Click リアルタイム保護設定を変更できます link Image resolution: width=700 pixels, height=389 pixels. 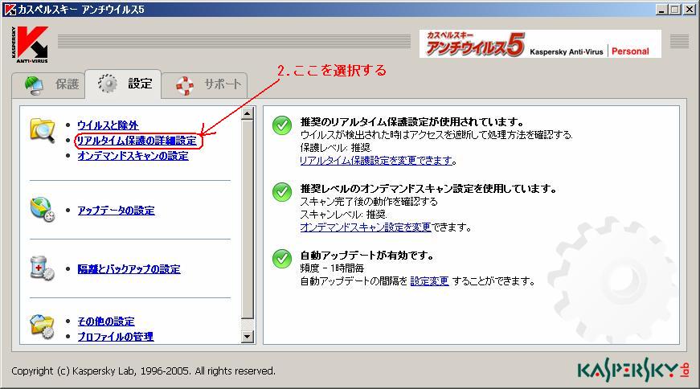coord(376,160)
